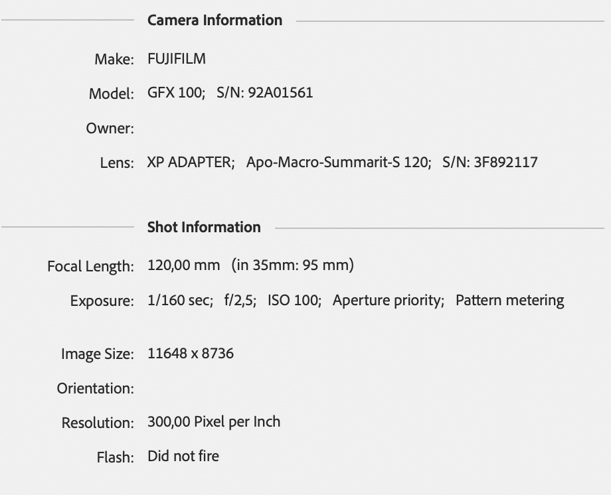Screen dimensions: 611x495
Task: Click the Orientation field label
Action: (x=95, y=388)
